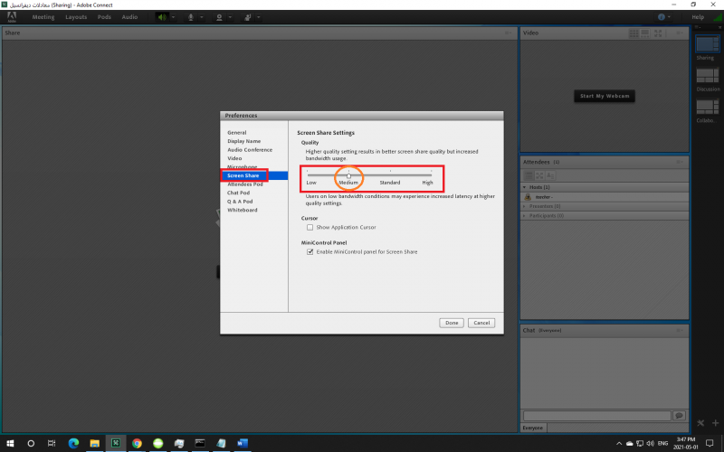Uncheck Enable MiniControl panel for Screen Share

pos(310,252)
